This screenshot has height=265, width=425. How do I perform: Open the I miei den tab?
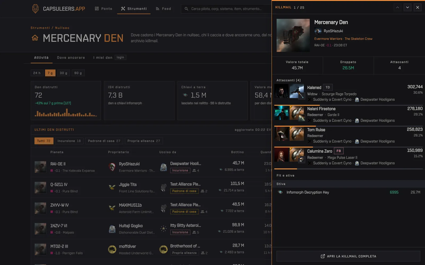pos(109,58)
